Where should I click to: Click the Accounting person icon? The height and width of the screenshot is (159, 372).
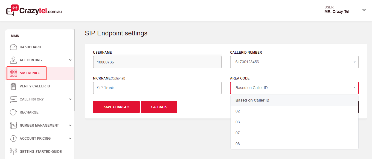[13, 60]
